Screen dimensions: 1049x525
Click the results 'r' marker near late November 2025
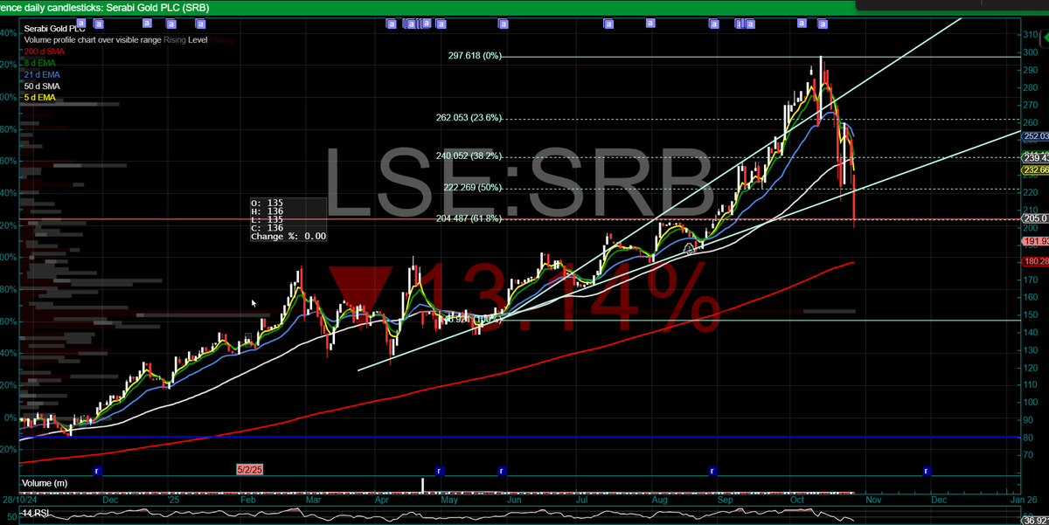point(926,471)
